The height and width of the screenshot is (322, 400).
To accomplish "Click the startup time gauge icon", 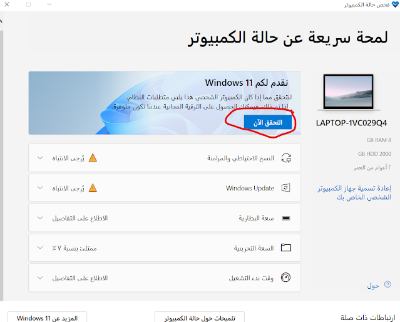I will pos(285,278).
